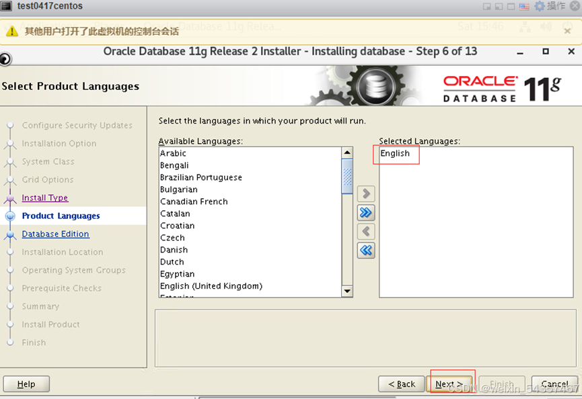Pick English (United Kingdom) from available languages

211,286
